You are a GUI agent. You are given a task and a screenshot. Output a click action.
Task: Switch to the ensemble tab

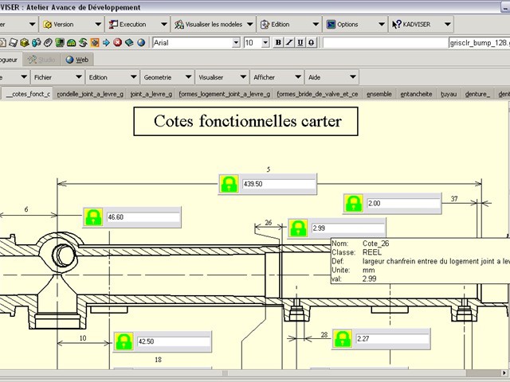(379, 94)
